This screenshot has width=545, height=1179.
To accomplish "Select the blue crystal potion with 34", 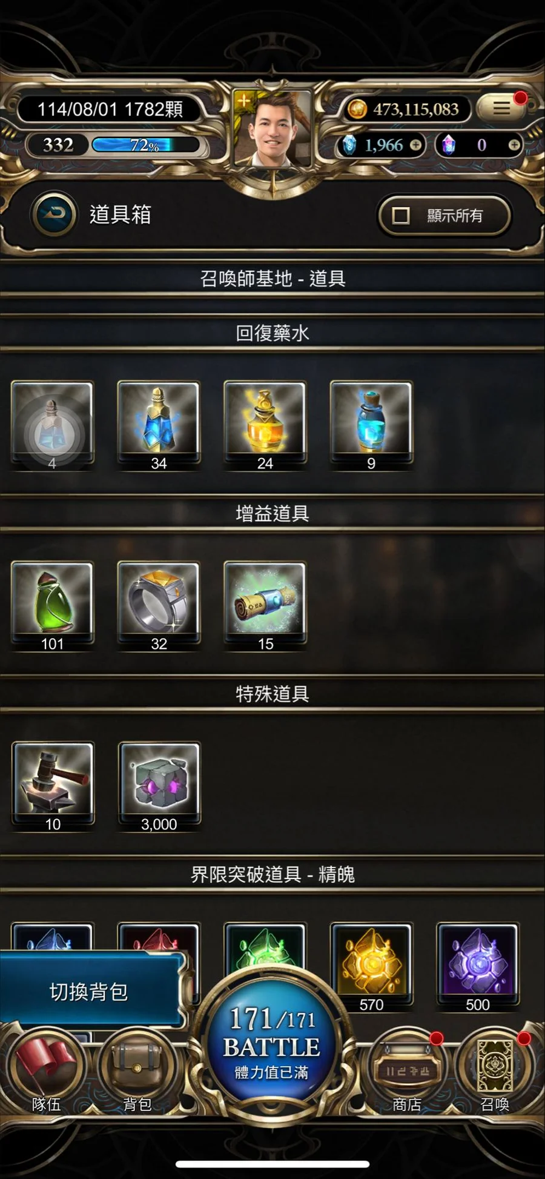I will (x=159, y=426).
